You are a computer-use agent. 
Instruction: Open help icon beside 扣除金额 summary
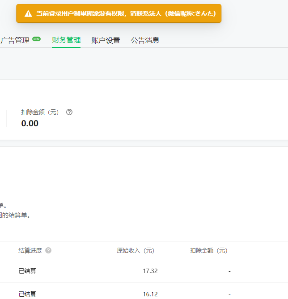[x=69, y=112]
